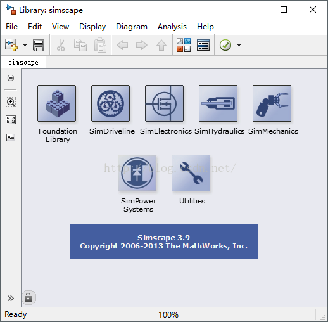Image resolution: width=328 pixels, height=322 pixels.
Task: Click the SimDriveline label text
Action: pyautogui.click(x=112, y=131)
